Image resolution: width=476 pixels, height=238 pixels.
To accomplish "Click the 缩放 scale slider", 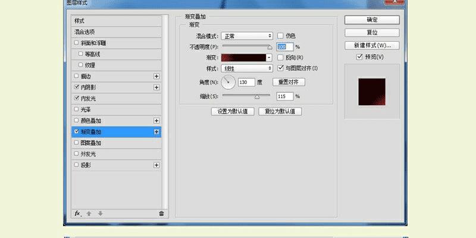I will click(246, 96).
